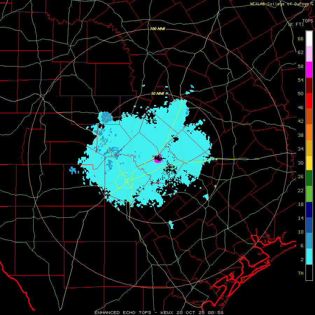315x315 pixels.
Task: Click the cyan legend swatch between 2 and 6
Action: [309, 257]
